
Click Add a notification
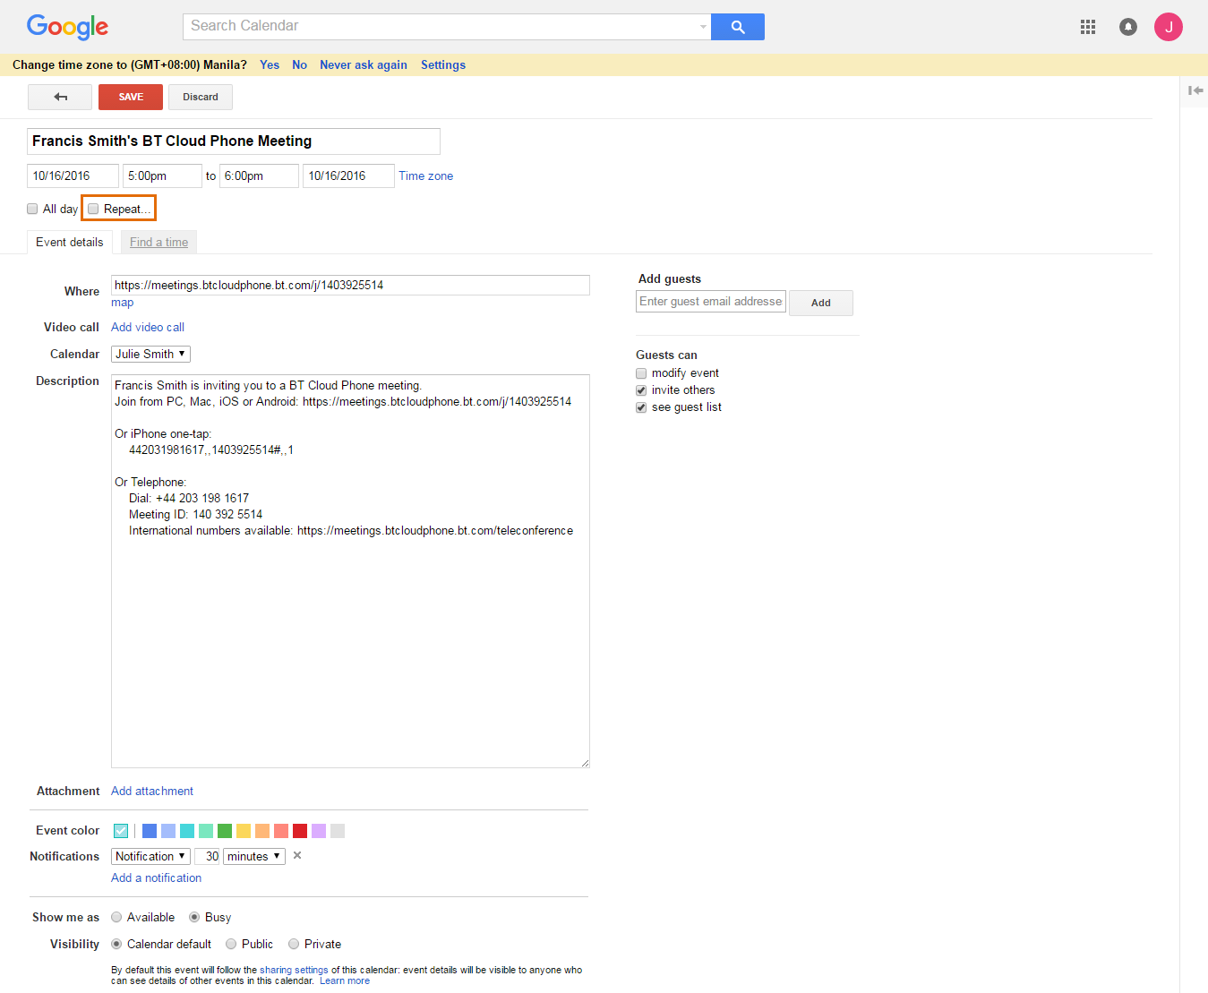pyautogui.click(x=157, y=878)
